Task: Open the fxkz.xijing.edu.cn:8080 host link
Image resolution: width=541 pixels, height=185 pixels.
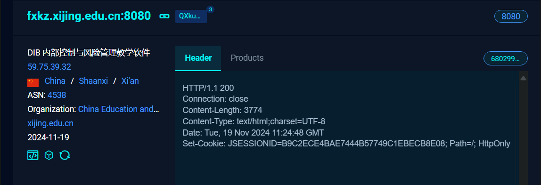Action: point(89,16)
